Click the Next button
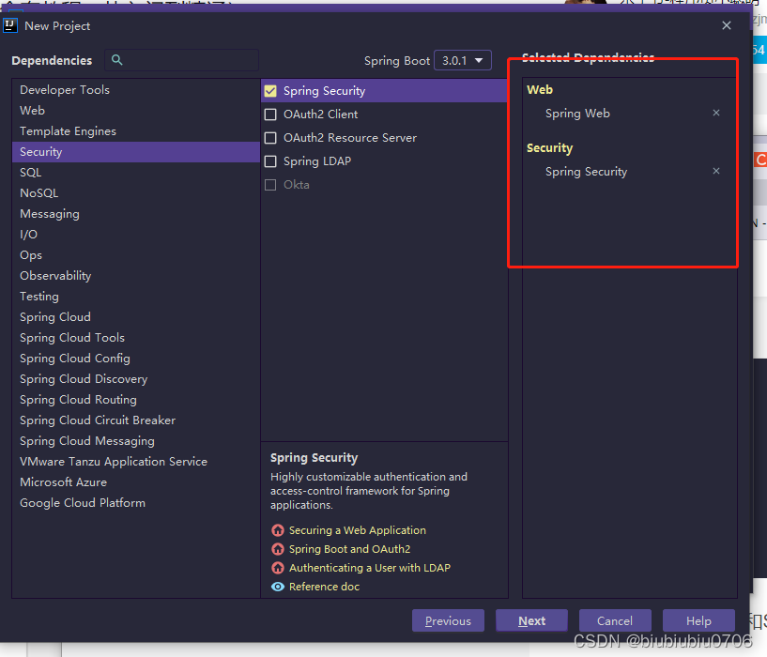Viewport: 767px width, 657px height. click(x=531, y=620)
